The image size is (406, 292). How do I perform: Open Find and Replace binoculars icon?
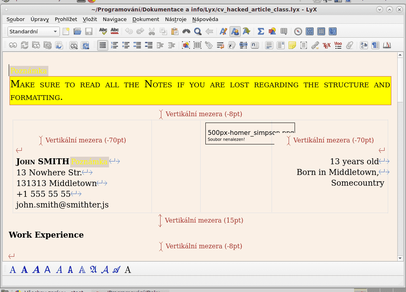[x=186, y=31]
